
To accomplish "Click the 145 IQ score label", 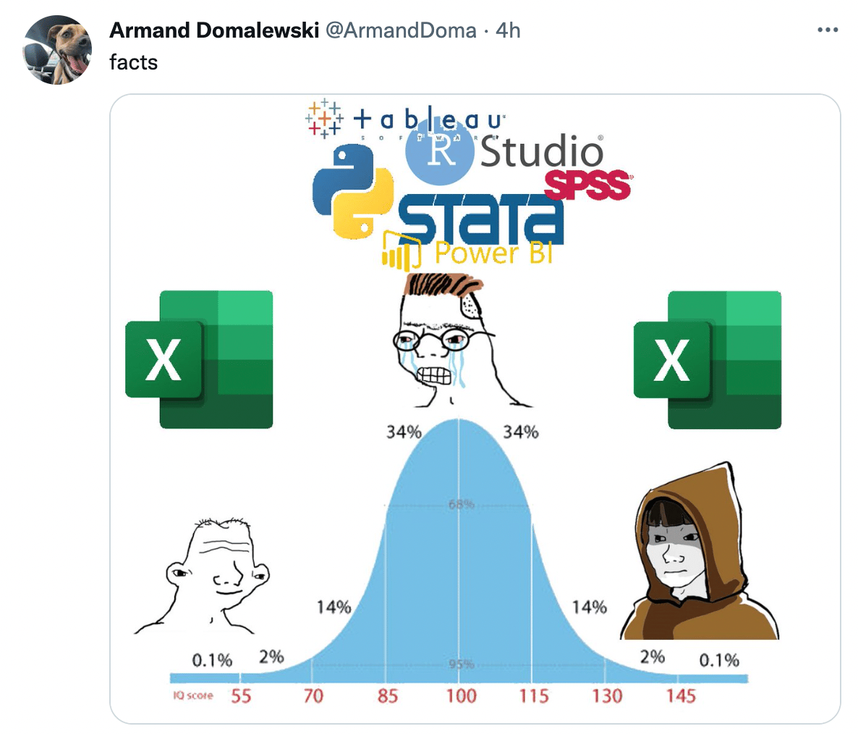I will (681, 696).
